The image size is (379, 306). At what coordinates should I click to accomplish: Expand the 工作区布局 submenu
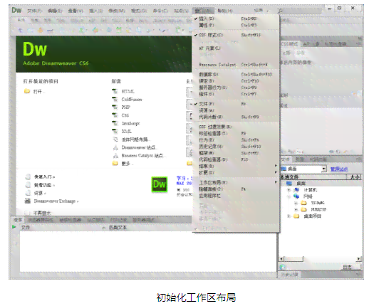coord(236,182)
